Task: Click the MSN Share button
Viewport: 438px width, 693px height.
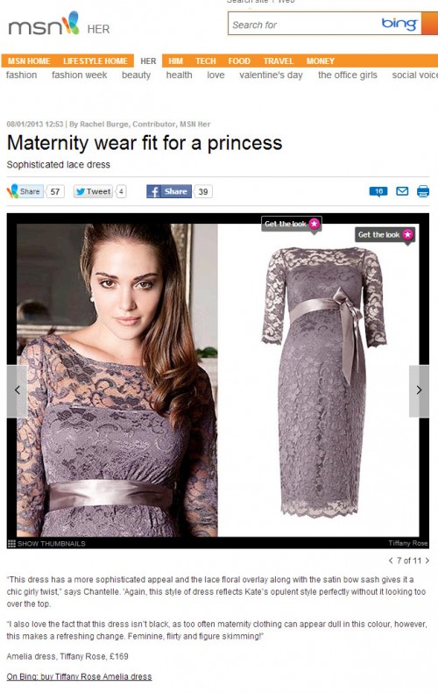Action: pyautogui.click(x=25, y=191)
